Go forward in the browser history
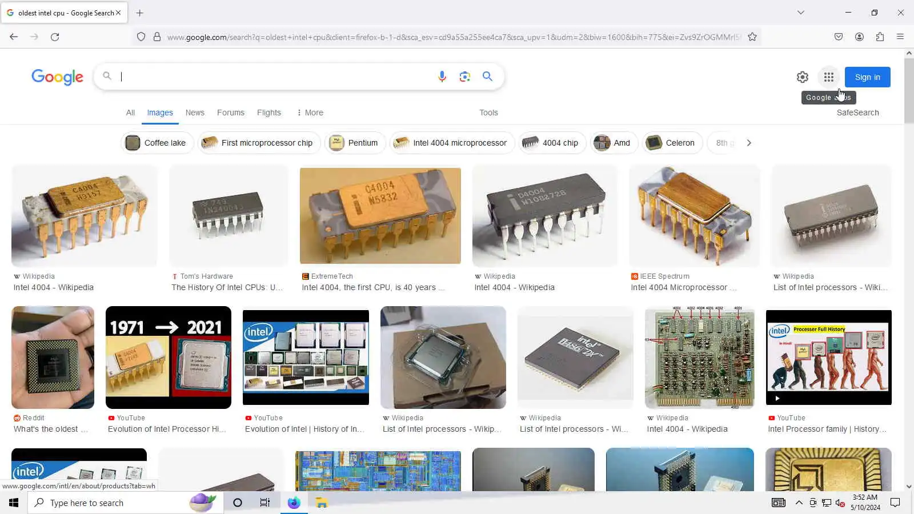914x514 pixels. point(34,37)
